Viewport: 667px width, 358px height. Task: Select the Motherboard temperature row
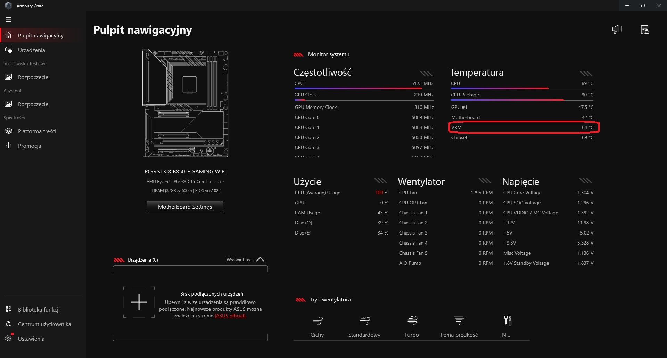(522, 117)
